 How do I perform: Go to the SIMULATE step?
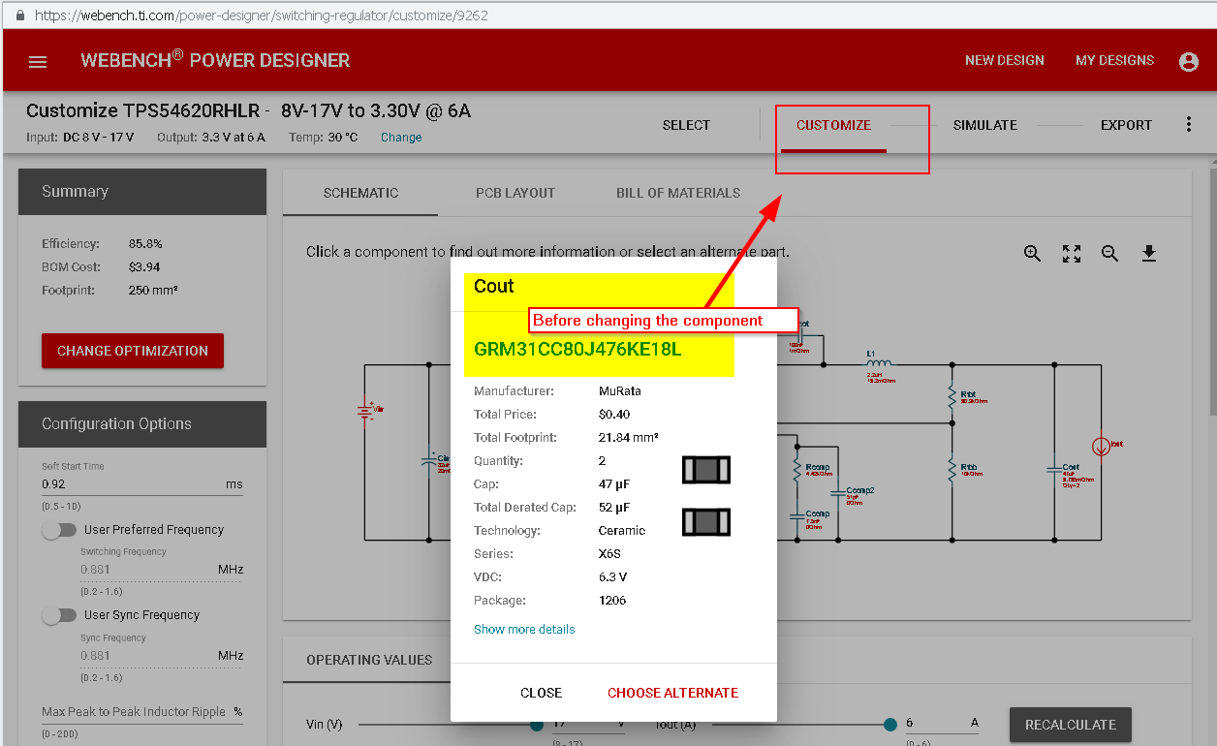984,125
